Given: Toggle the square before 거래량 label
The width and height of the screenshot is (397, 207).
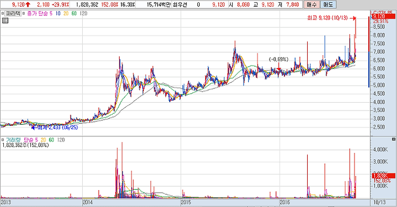Looking at the screenshot, I should point(3,140).
